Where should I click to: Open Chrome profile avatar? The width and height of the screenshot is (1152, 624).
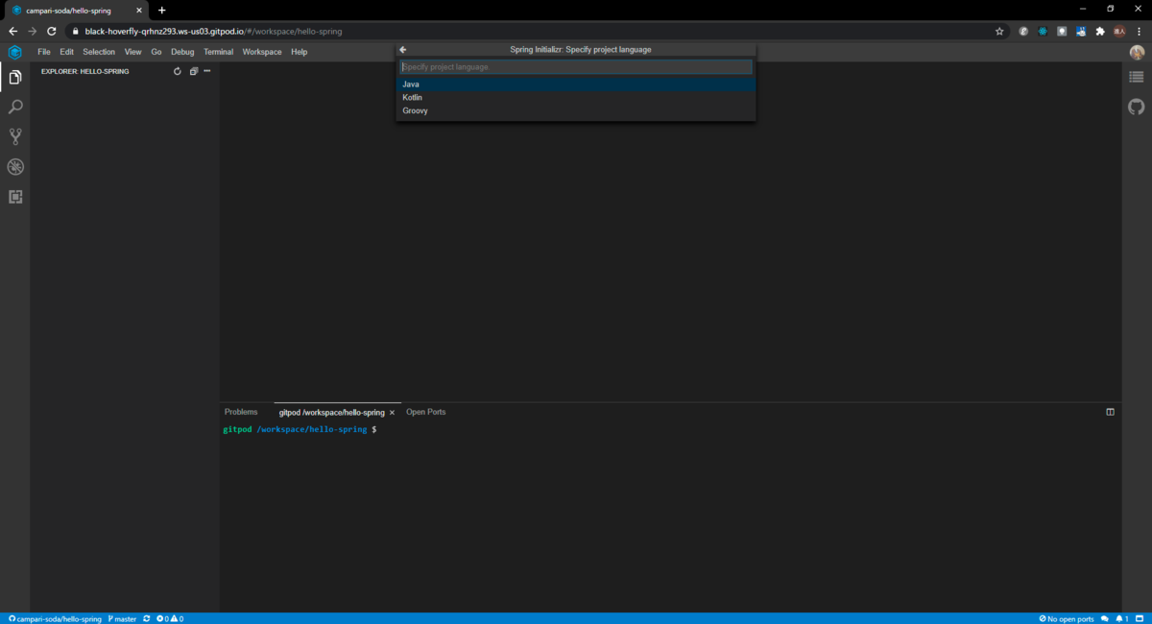click(x=1119, y=31)
